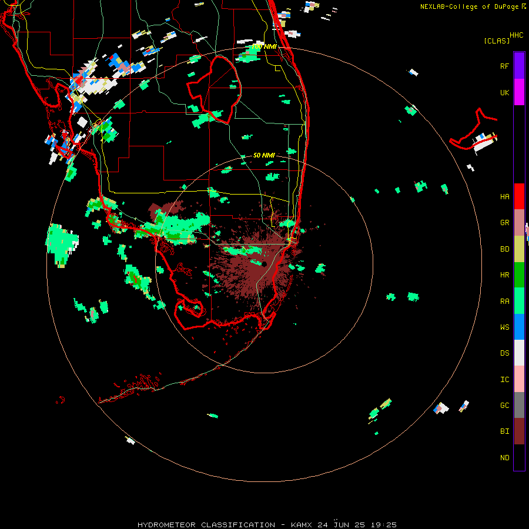Click the BI brown legend swatch
Screen dimensions: 529x529
pyautogui.click(x=519, y=431)
